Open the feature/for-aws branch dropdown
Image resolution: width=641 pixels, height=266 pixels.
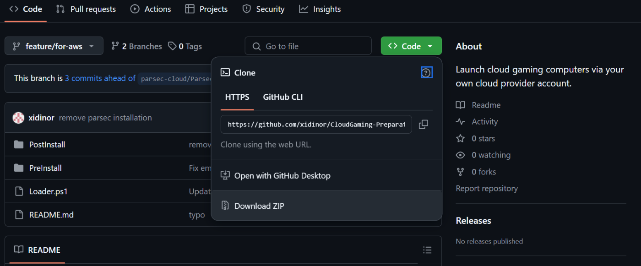click(x=54, y=46)
